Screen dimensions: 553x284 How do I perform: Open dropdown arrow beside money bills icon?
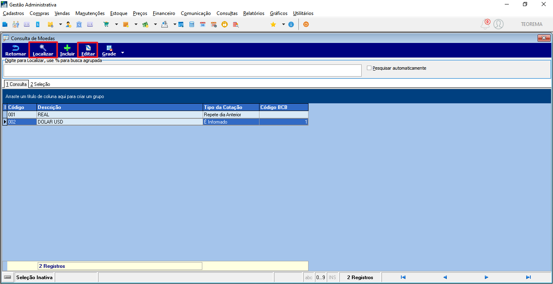pos(155,24)
